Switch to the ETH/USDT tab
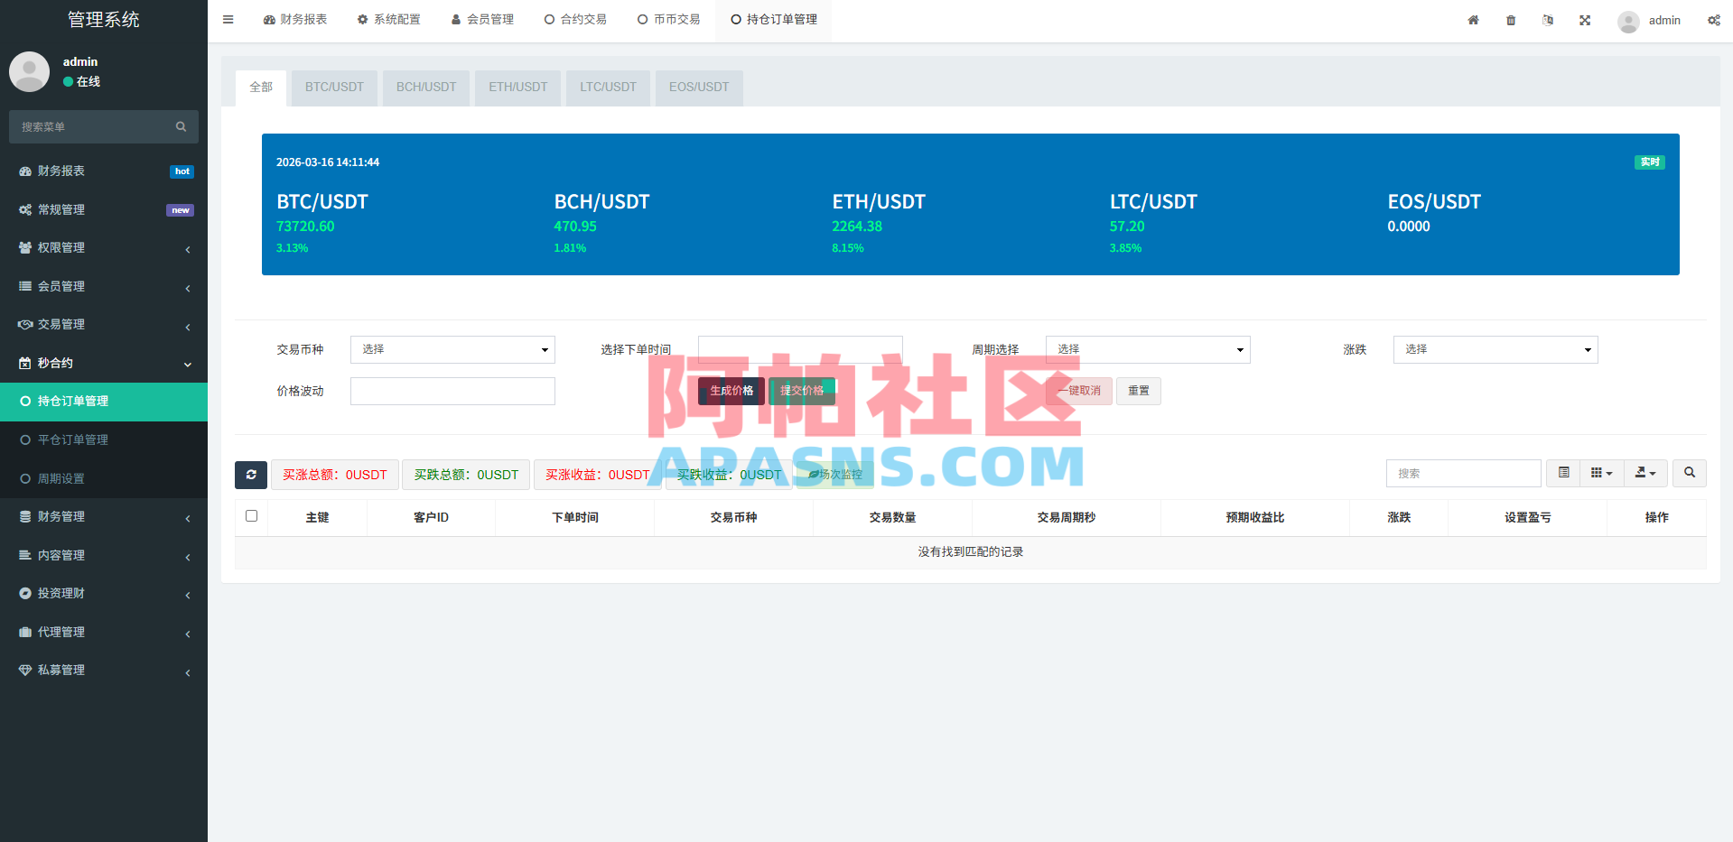This screenshot has height=842, width=1733. pyautogui.click(x=518, y=88)
